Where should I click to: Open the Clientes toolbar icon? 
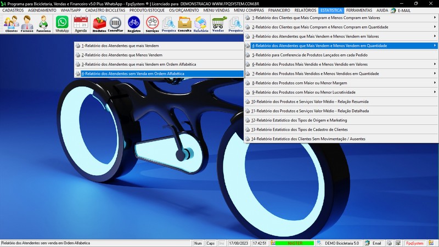[x=11, y=24]
